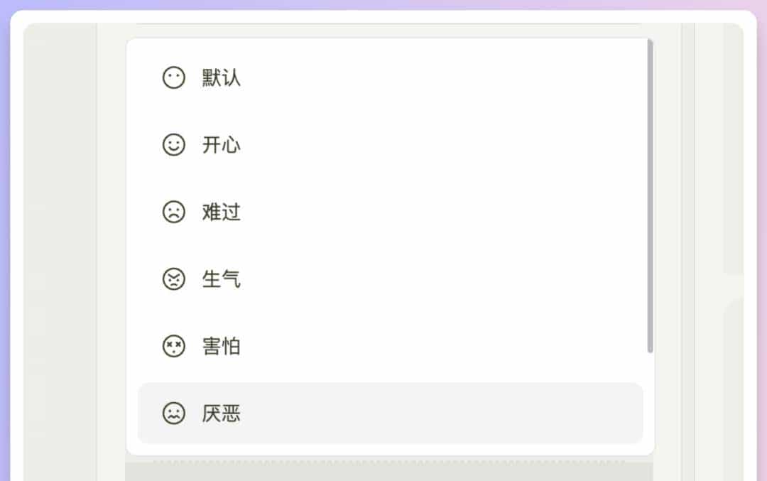Click the face icon in the highlighted bottom row
767x481 pixels.
click(172, 414)
